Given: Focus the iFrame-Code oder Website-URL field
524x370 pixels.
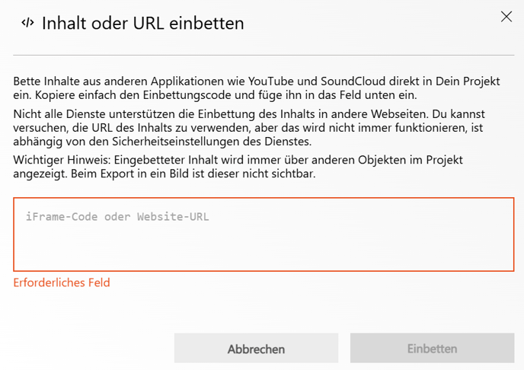Looking at the screenshot, I should coord(264,234).
